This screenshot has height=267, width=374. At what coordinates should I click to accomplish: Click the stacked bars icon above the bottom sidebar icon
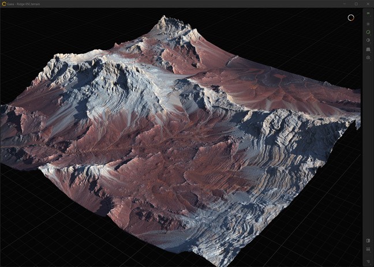(368, 250)
